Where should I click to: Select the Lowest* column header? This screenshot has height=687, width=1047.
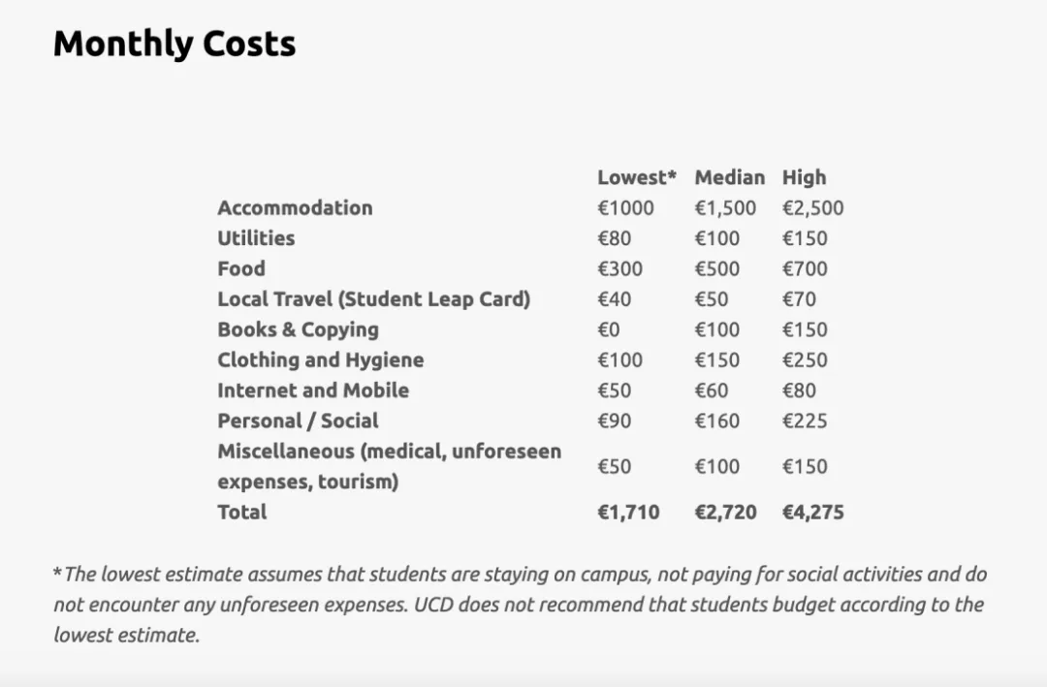point(636,177)
